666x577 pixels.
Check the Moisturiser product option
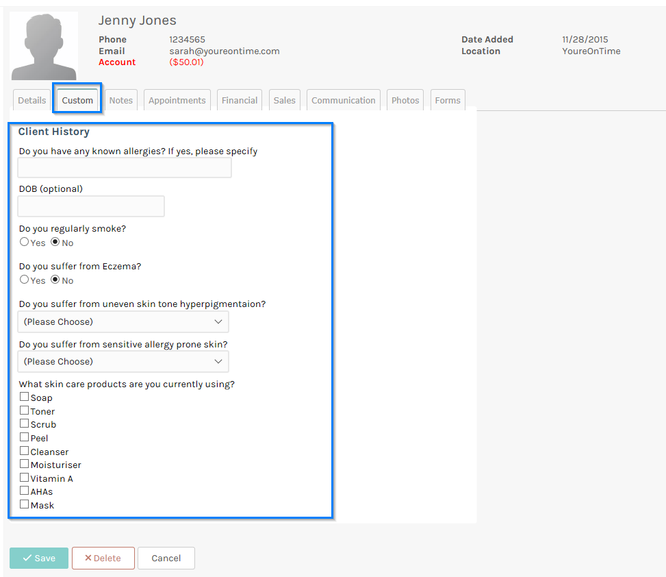point(23,463)
